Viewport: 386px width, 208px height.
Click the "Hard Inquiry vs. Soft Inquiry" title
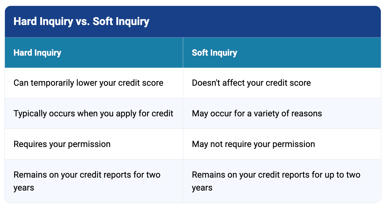click(x=81, y=21)
